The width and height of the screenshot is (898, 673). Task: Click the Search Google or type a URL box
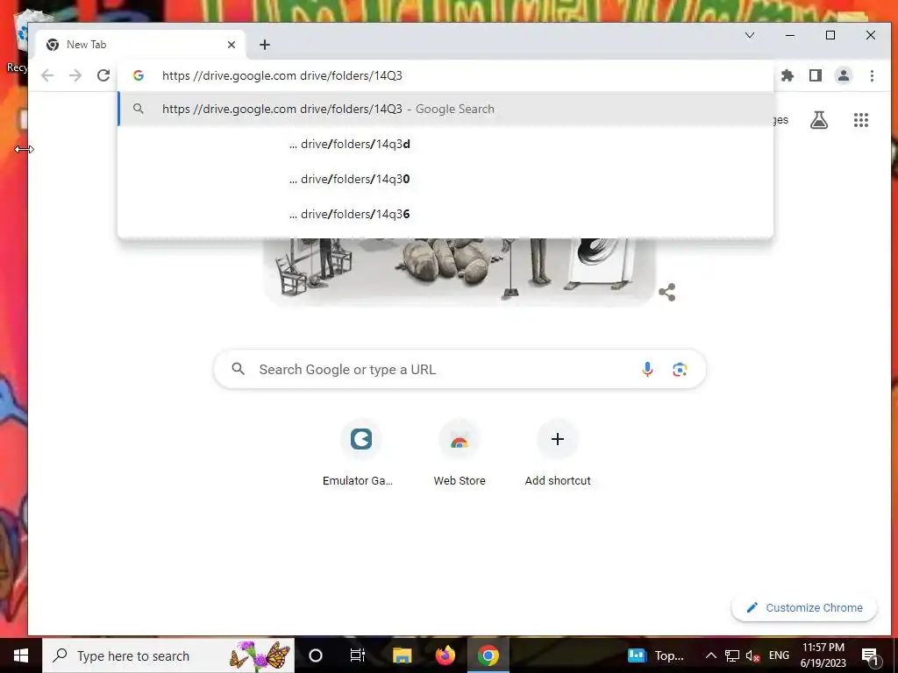coord(460,369)
